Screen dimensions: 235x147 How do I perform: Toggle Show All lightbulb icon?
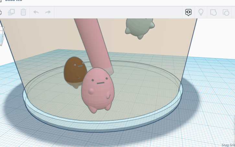point(201,12)
